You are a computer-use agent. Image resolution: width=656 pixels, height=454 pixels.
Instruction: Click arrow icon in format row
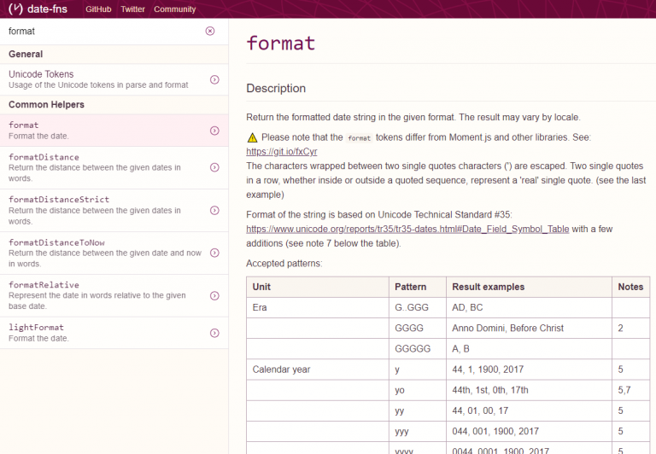pyautogui.click(x=214, y=131)
